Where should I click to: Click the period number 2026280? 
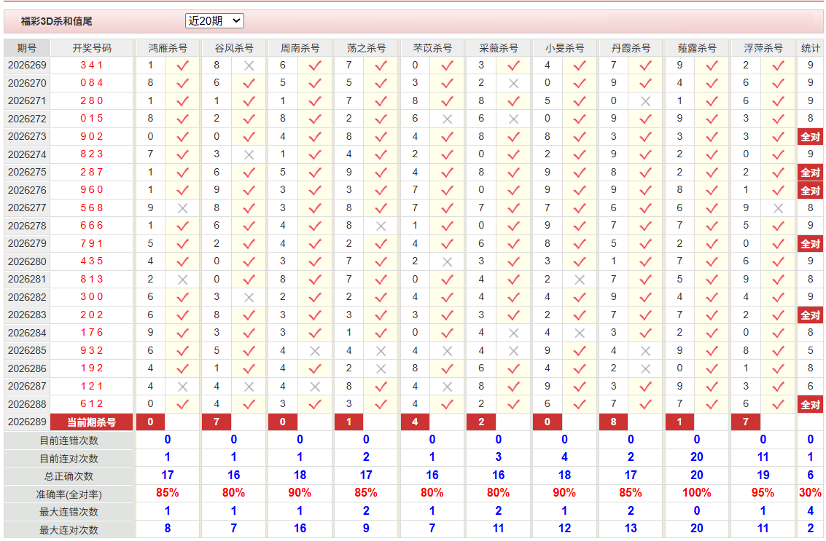coord(27,261)
